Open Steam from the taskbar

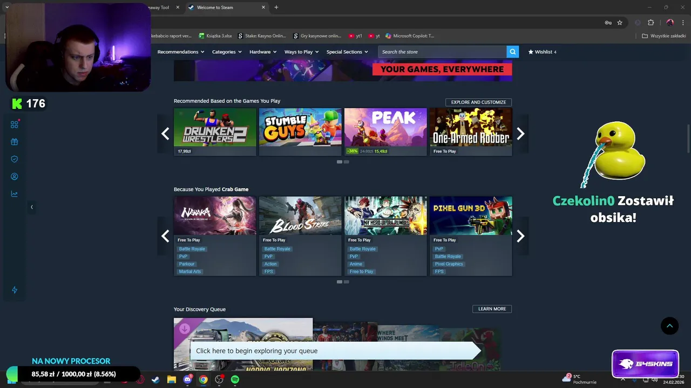155,379
